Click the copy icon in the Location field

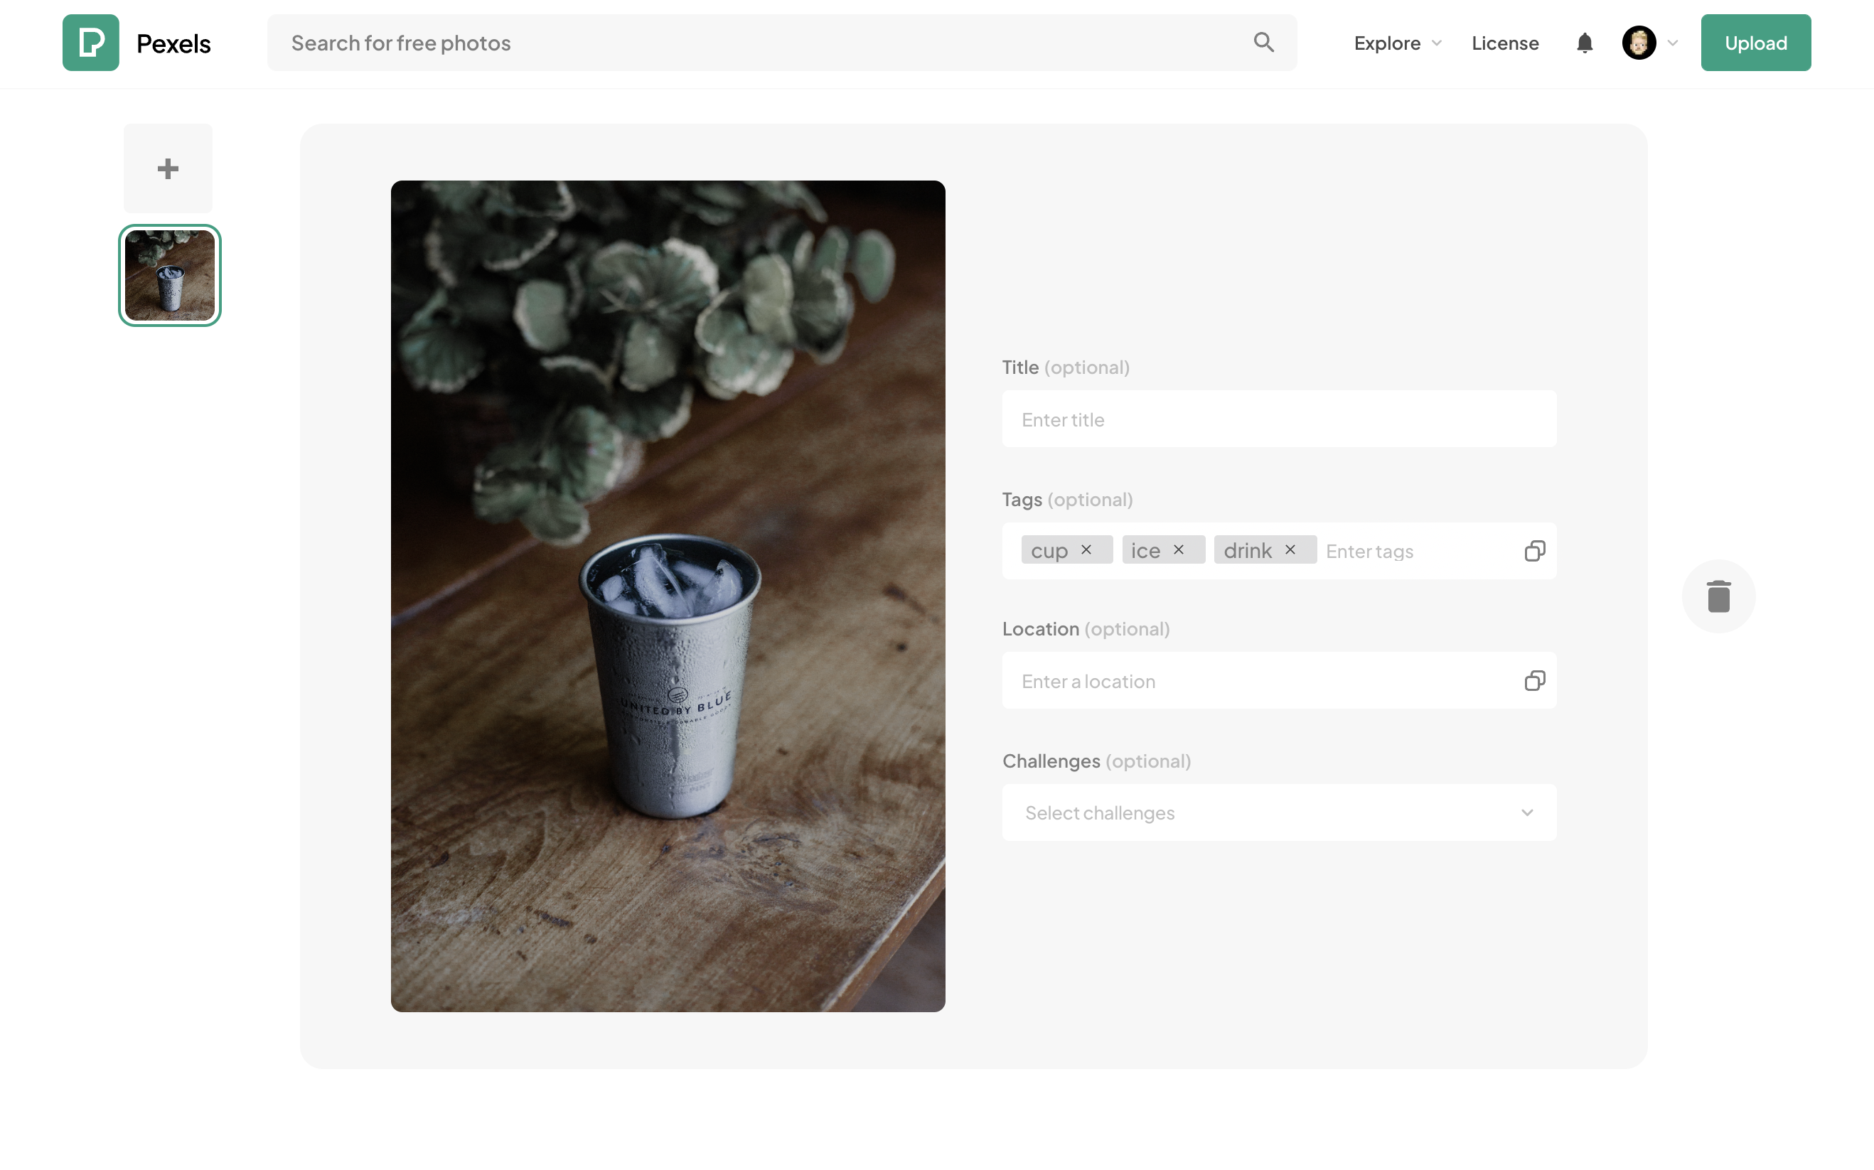click(1534, 681)
